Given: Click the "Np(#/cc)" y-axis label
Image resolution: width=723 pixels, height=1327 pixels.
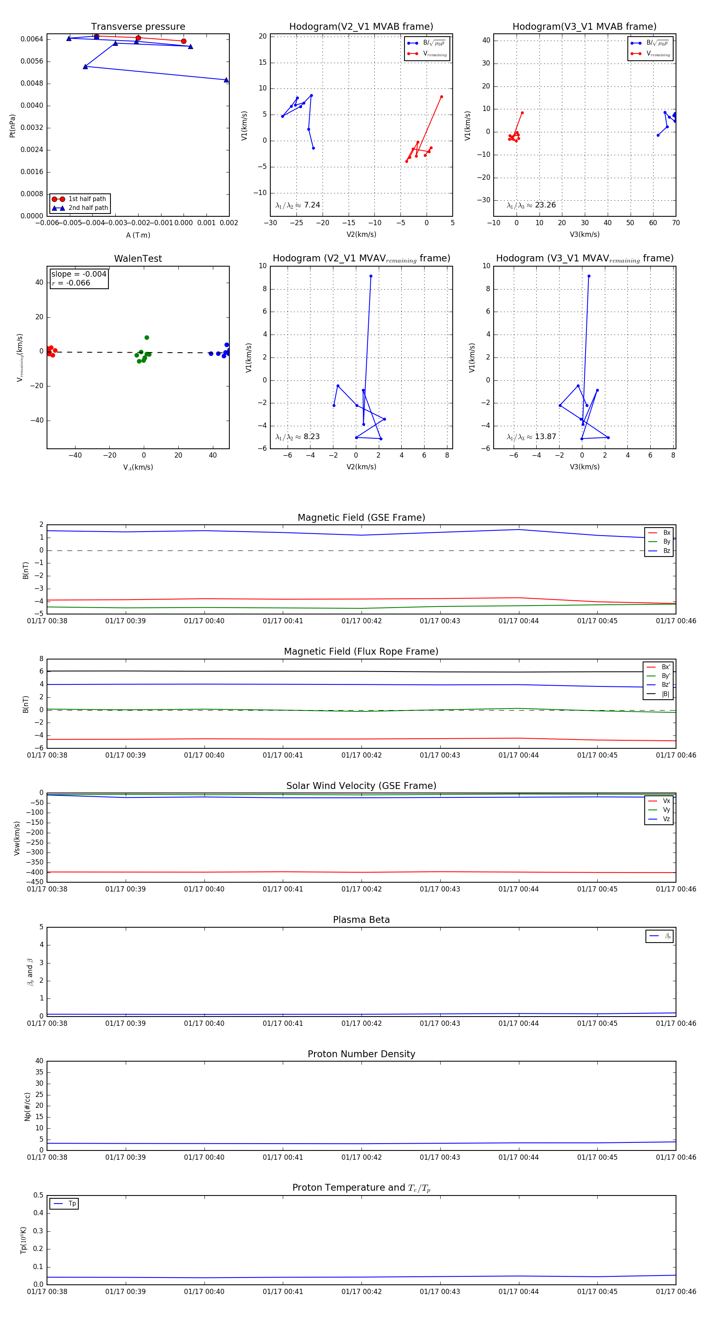Looking at the screenshot, I should click(x=27, y=1107).
